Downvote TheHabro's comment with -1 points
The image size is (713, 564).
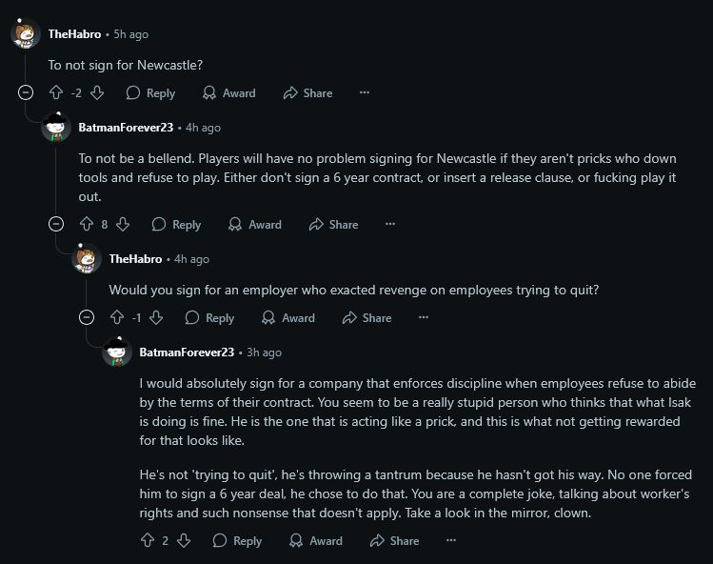157,318
